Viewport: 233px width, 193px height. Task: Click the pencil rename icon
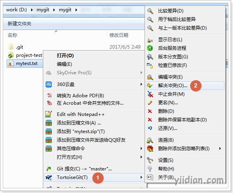coord(150,103)
